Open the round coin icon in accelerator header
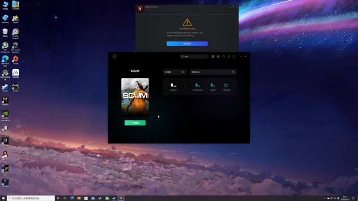Viewport: 358px width, 201px height. point(218,57)
